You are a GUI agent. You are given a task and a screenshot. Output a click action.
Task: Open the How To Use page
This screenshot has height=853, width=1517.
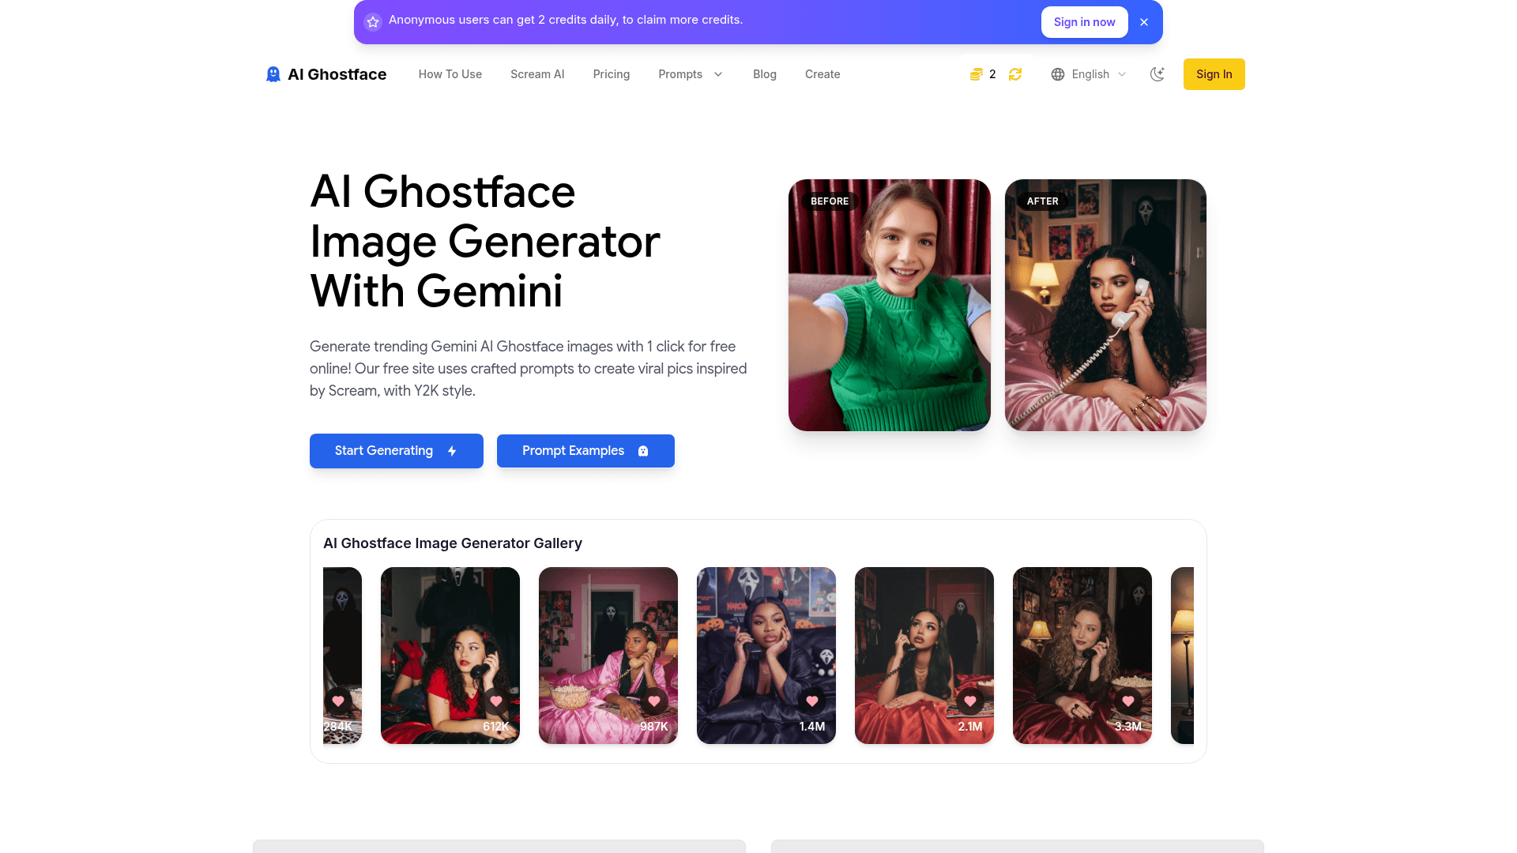point(450,74)
